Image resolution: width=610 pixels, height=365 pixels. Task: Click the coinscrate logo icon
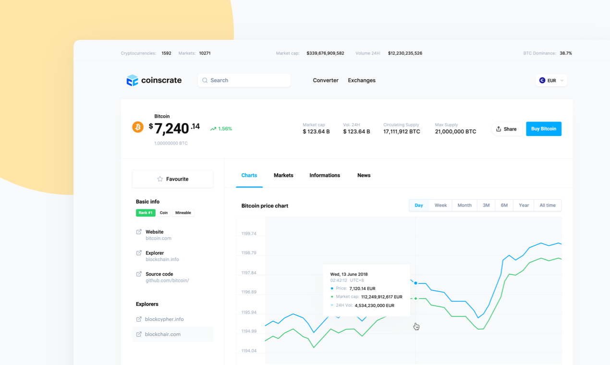point(132,80)
